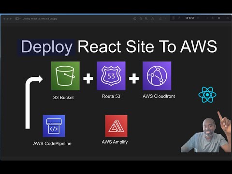Click the sidebar view button in Preview toolbar

click(x=17, y=19)
